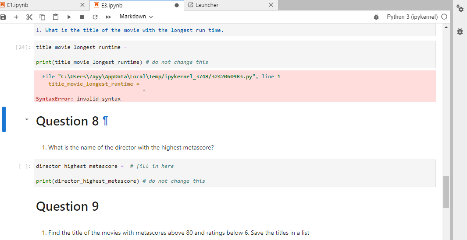This screenshot has width=467, height=240.
Task: Run the selected cell
Action: (x=69, y=17)
